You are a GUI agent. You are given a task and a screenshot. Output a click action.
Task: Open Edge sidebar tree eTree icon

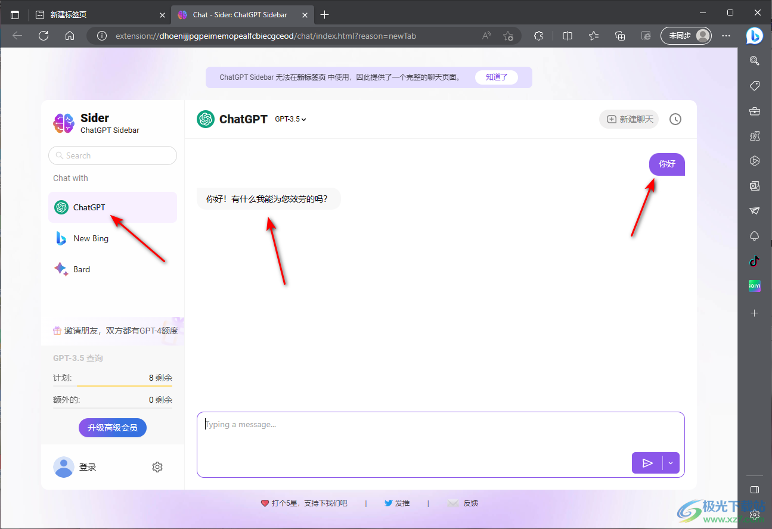[x=754, y=236]
